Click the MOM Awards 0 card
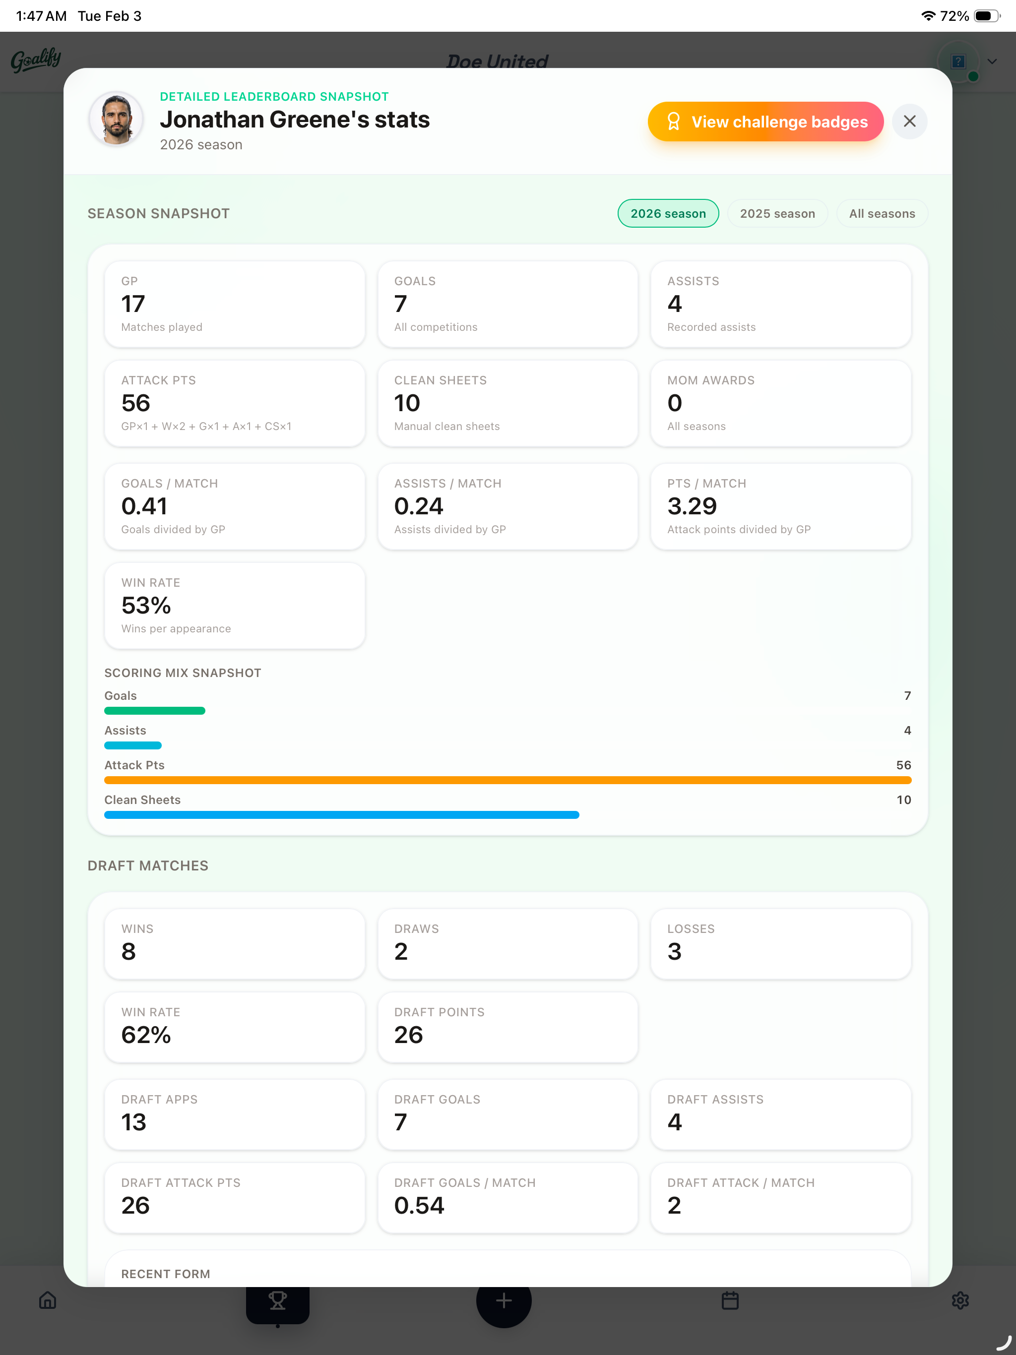 click(781, 403)
